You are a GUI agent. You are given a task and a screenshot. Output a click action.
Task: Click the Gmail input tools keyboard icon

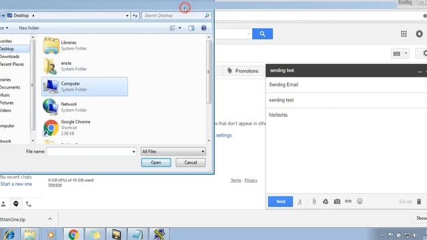coord(397,53)
